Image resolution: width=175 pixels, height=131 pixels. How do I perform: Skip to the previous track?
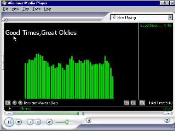(30, 122)
